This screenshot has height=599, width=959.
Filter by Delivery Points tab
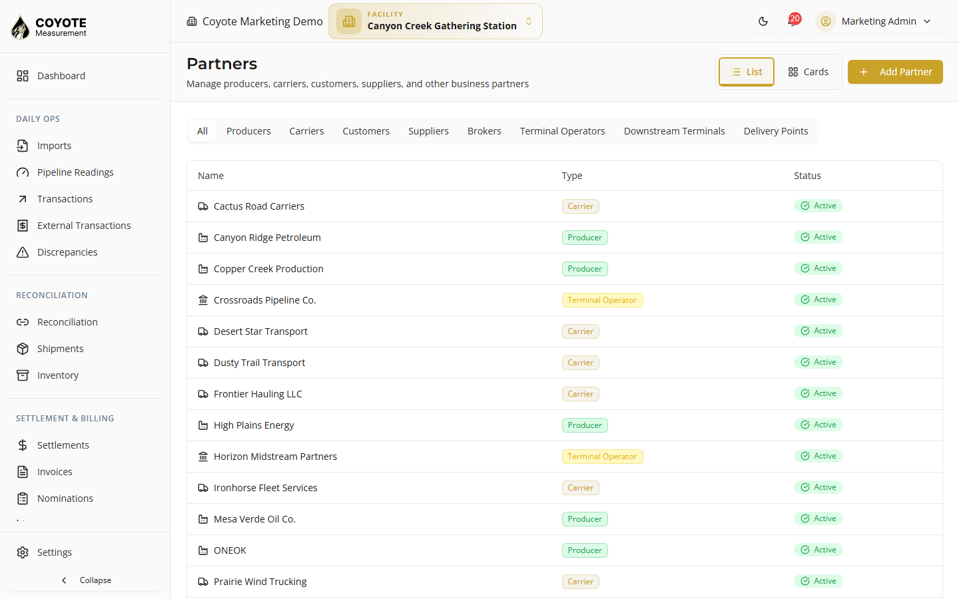(x=776, y=131)
